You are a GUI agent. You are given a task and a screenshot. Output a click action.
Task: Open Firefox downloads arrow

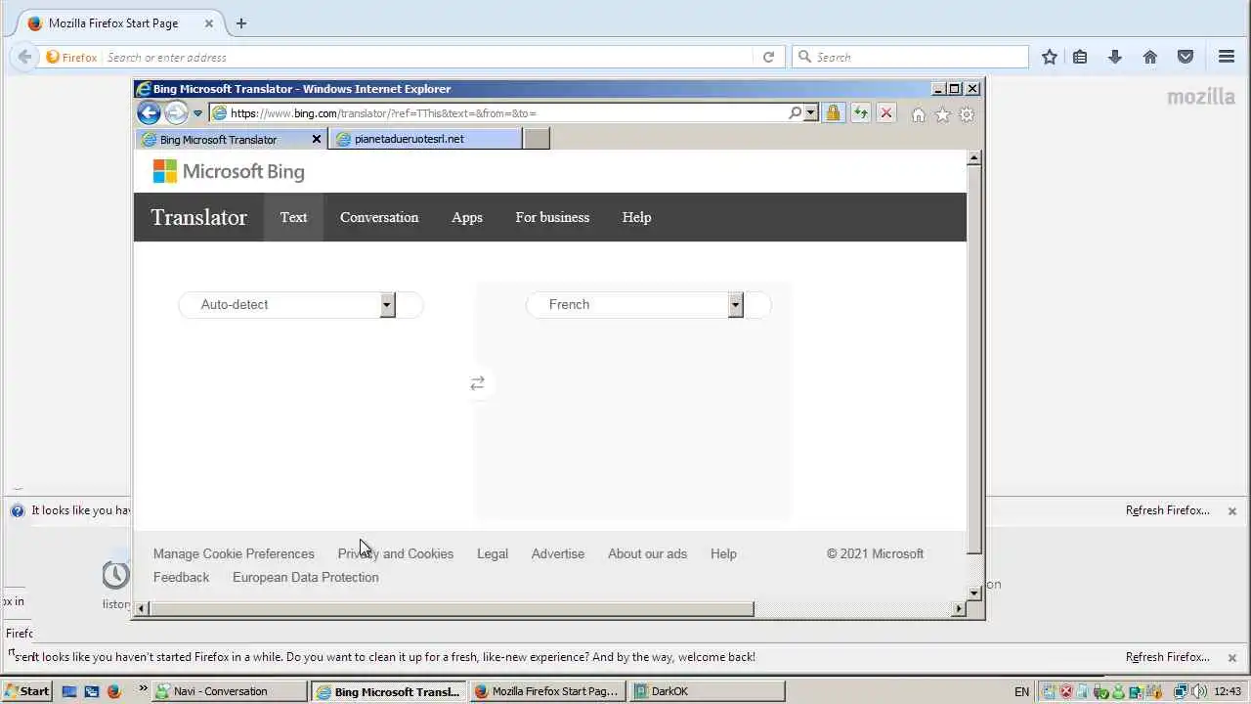pos(1115,57)
